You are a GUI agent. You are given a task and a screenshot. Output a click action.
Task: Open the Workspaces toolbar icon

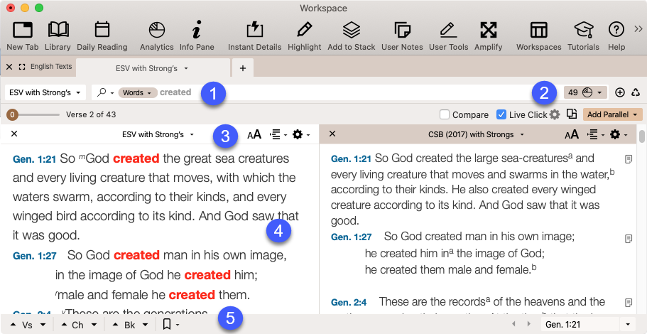coord(538,30)
